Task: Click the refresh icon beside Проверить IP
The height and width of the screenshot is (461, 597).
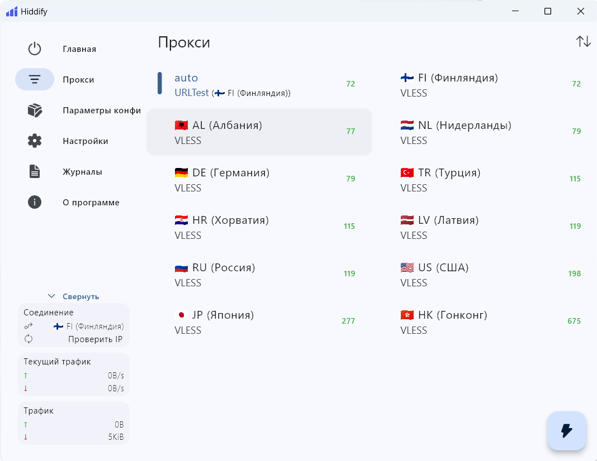Action: [x=29, y=339]
